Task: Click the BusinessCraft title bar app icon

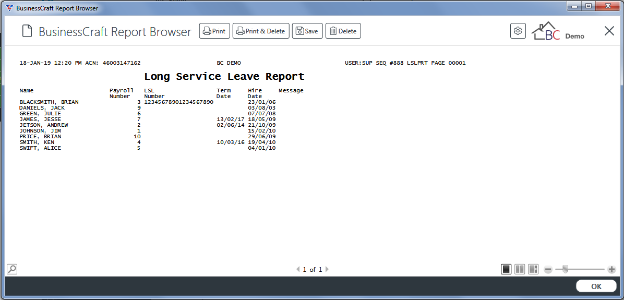Action: click(x=9, y=8)
